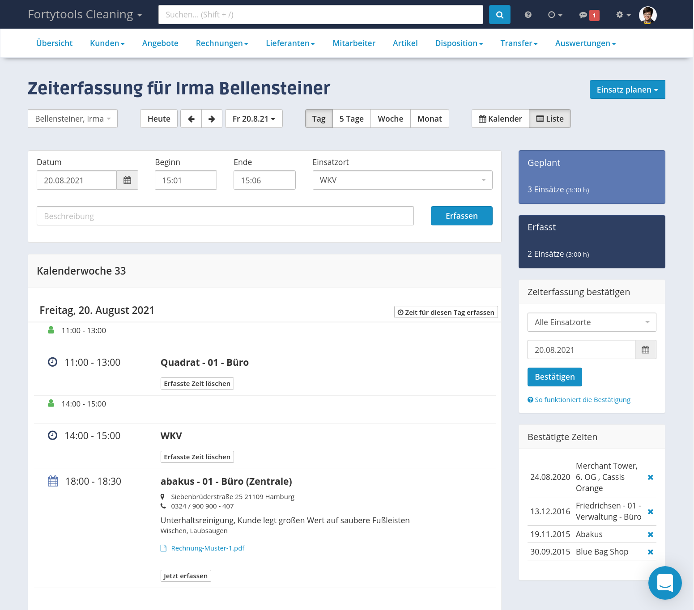Open the Kunden menu
Image resolution: width=694 pixels, height=610 pixels.
pos(107,43)
